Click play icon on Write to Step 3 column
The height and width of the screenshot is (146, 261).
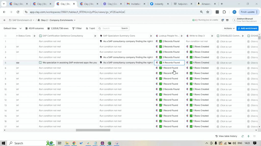tap(212, 36)
